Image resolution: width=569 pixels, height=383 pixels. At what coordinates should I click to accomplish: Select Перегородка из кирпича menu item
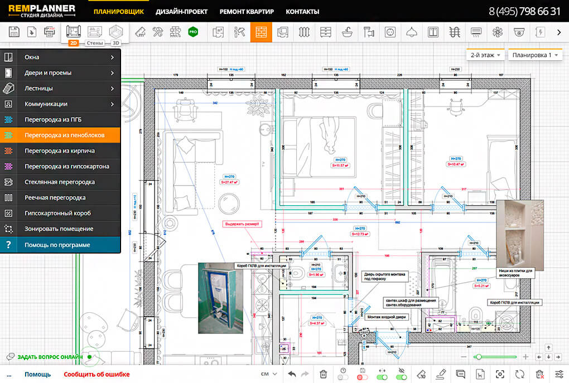[x=60, y=151]
